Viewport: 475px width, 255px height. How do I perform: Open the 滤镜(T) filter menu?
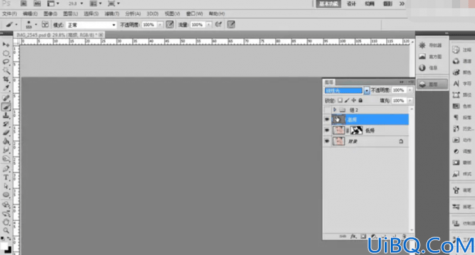(x=112, y=13)
